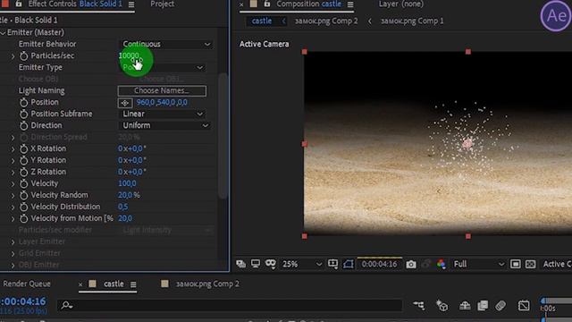Click the Choose Names... button
This screenshot has width=572, height=322.
162,90
